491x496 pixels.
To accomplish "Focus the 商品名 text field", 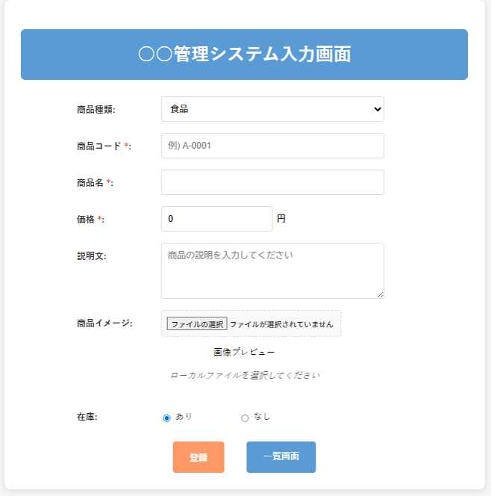I will (x=272, y=182).
